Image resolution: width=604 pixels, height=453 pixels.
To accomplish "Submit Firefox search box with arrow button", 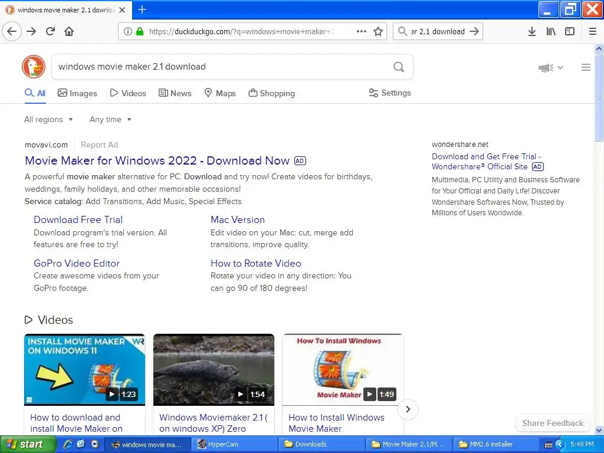I will [474, 31].
